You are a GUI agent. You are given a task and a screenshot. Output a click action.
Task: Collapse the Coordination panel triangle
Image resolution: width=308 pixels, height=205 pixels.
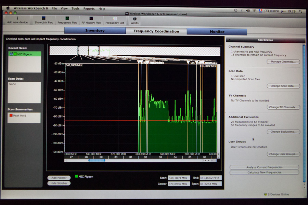pos(229,40)
